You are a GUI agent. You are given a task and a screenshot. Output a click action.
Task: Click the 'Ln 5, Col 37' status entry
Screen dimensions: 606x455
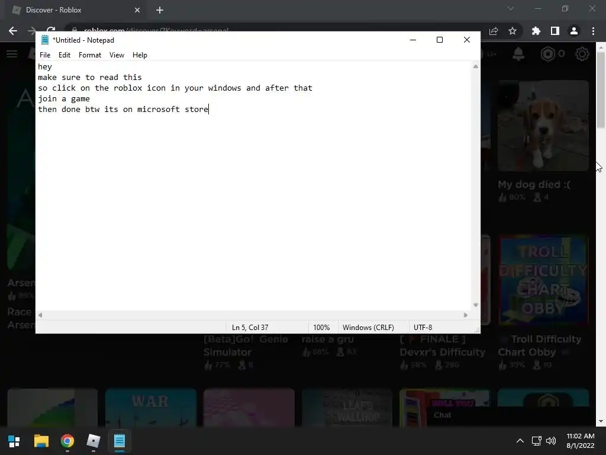tap(250, 327)
